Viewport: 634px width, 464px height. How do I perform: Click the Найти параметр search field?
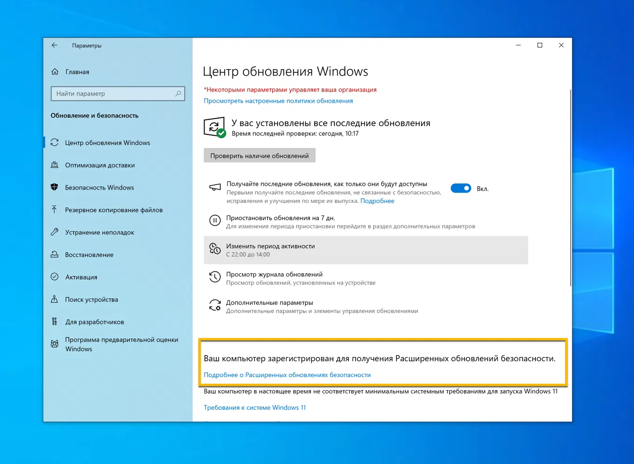[118, 93]
